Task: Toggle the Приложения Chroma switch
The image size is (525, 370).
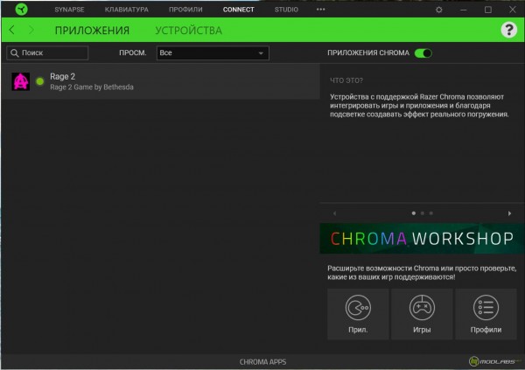Action: [423, 52]
